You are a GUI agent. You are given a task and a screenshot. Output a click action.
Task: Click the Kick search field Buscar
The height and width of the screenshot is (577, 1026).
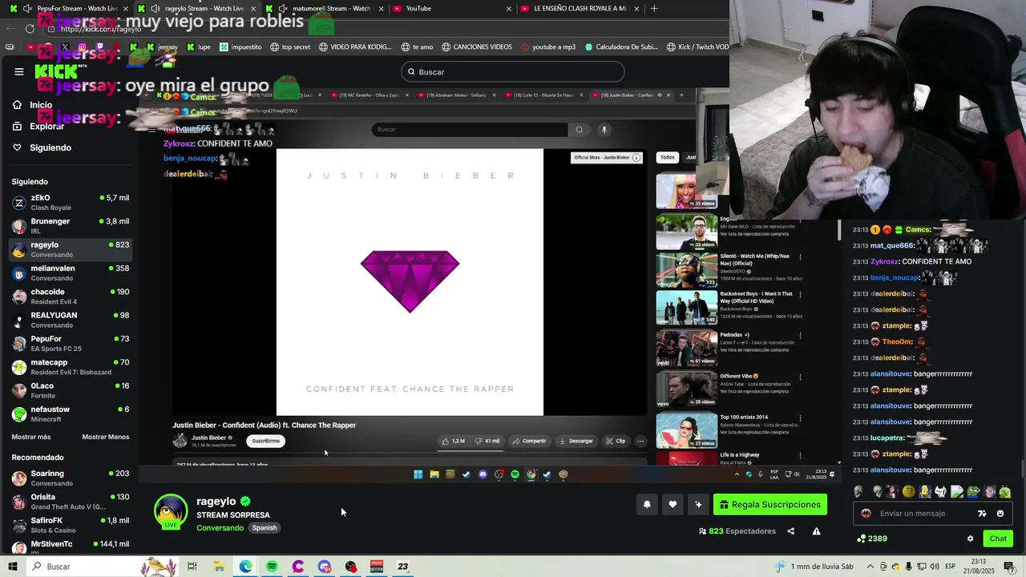512,71
